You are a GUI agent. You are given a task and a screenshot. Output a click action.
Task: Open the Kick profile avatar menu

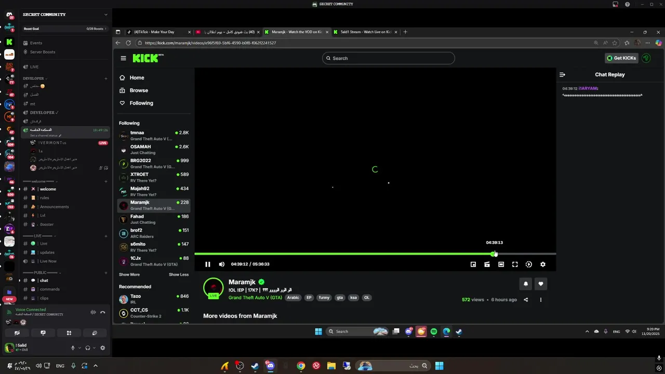(646, 58)
